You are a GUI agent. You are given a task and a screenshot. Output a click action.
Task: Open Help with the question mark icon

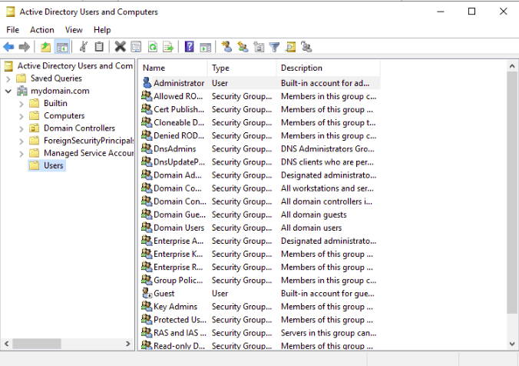pos(189,47)
